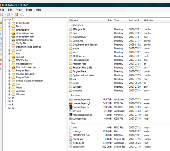Open the Edit menu

[x=10, y=10]
